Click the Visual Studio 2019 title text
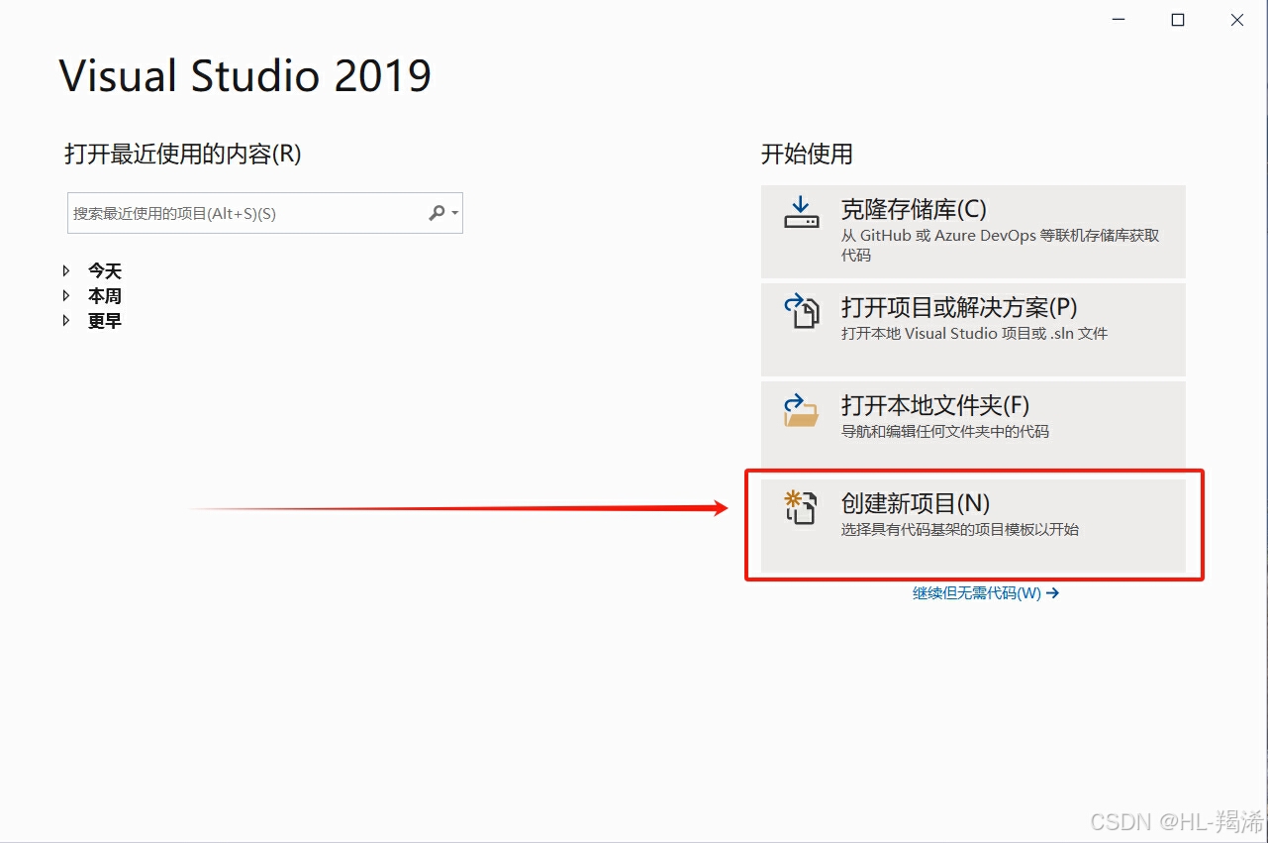1268x843 pixels. click(245, 75)
